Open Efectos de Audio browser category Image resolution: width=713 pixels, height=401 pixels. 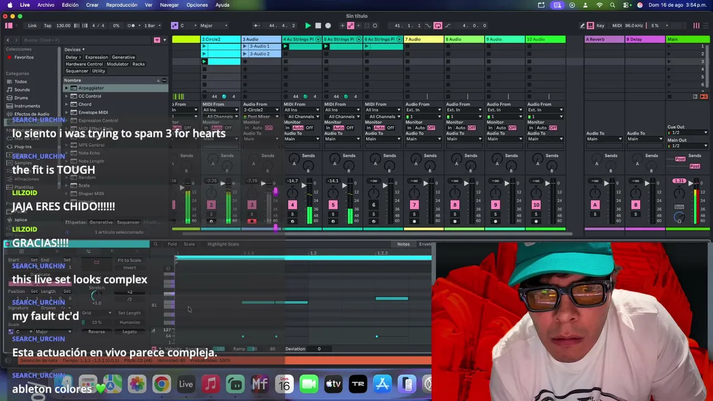click(31, 114)
